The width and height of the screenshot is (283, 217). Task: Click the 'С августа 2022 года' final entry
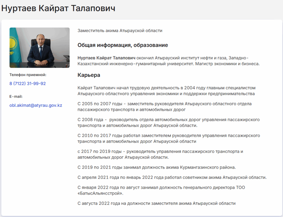[156, 203]
